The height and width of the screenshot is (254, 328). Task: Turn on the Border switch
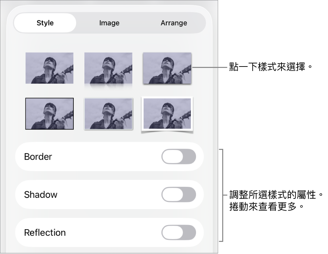pos(178,157)
